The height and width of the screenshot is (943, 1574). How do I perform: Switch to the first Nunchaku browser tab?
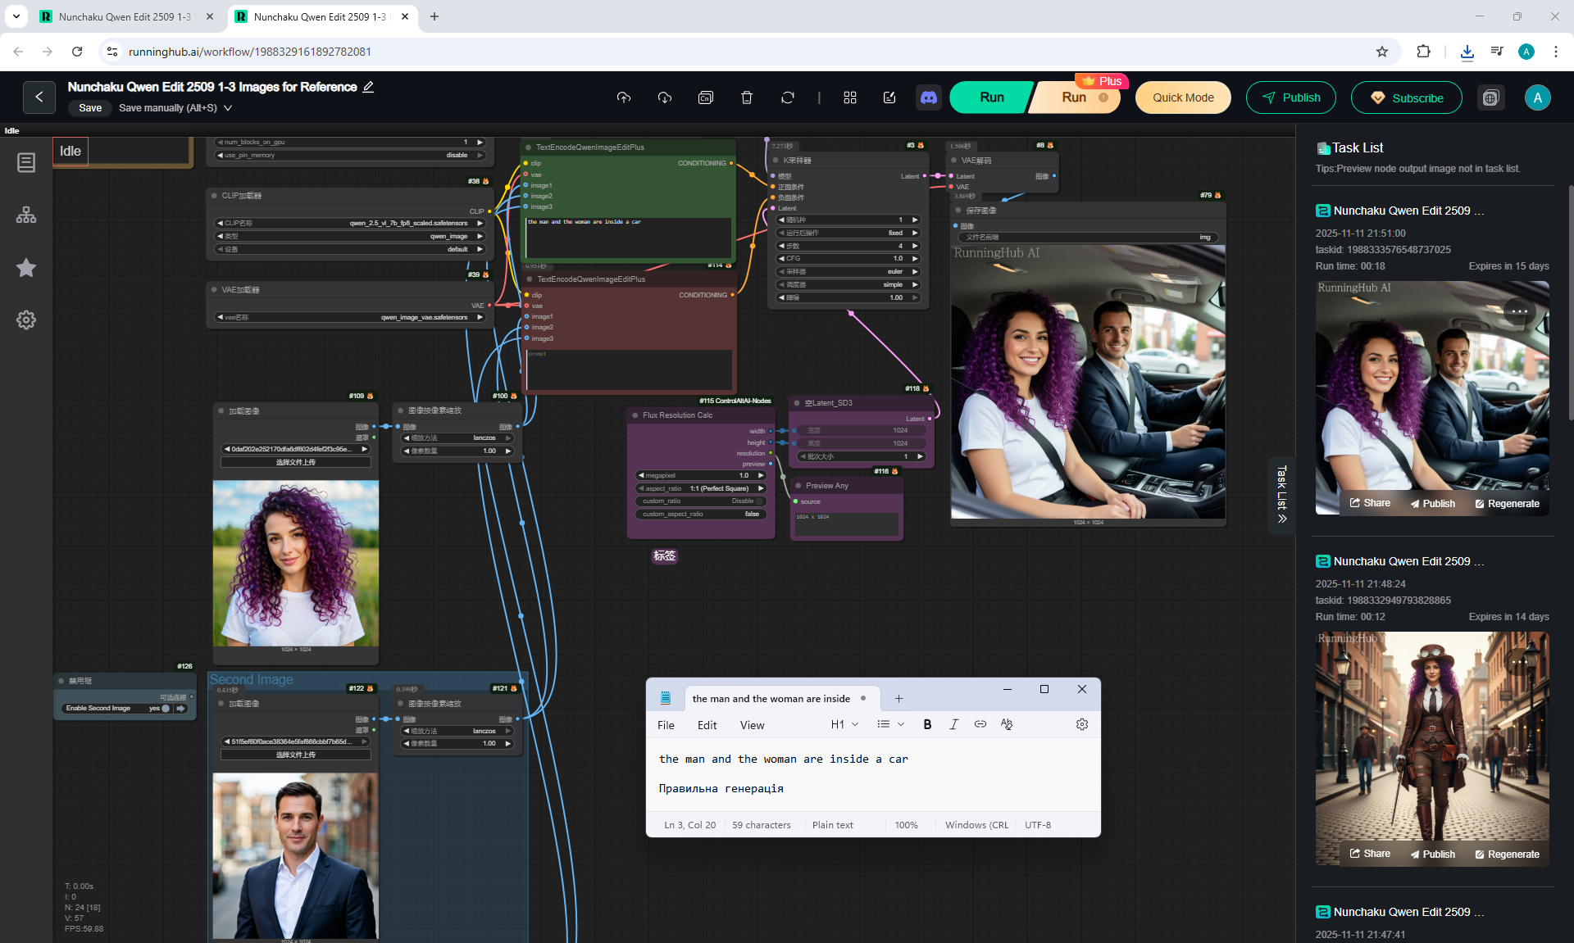pos(123,16)
